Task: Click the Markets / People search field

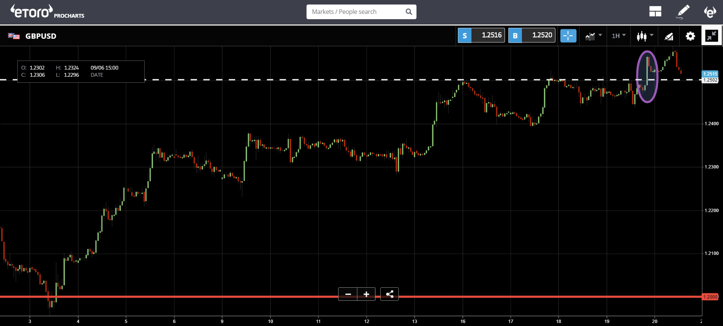Action: coord(361,12)
